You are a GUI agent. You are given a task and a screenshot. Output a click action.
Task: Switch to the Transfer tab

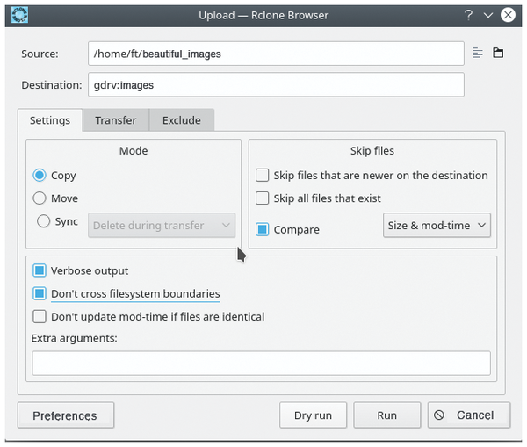(116, 120)
